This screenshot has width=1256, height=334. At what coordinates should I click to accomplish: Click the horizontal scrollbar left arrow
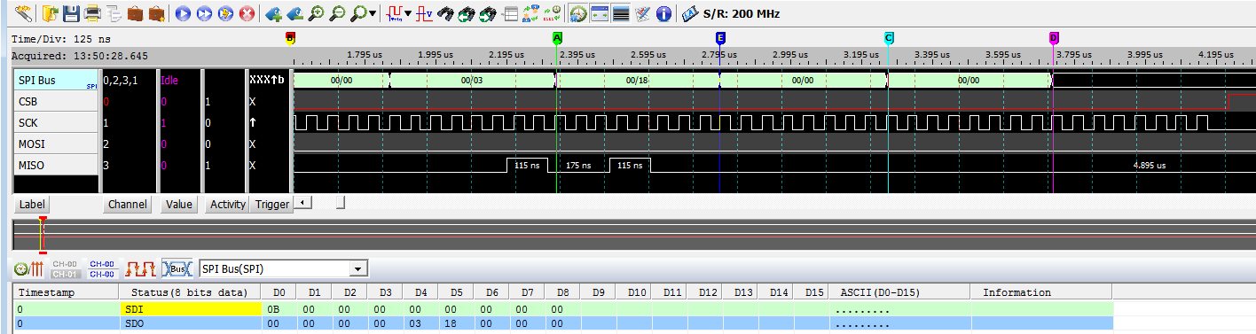click(x=302, y=203)
